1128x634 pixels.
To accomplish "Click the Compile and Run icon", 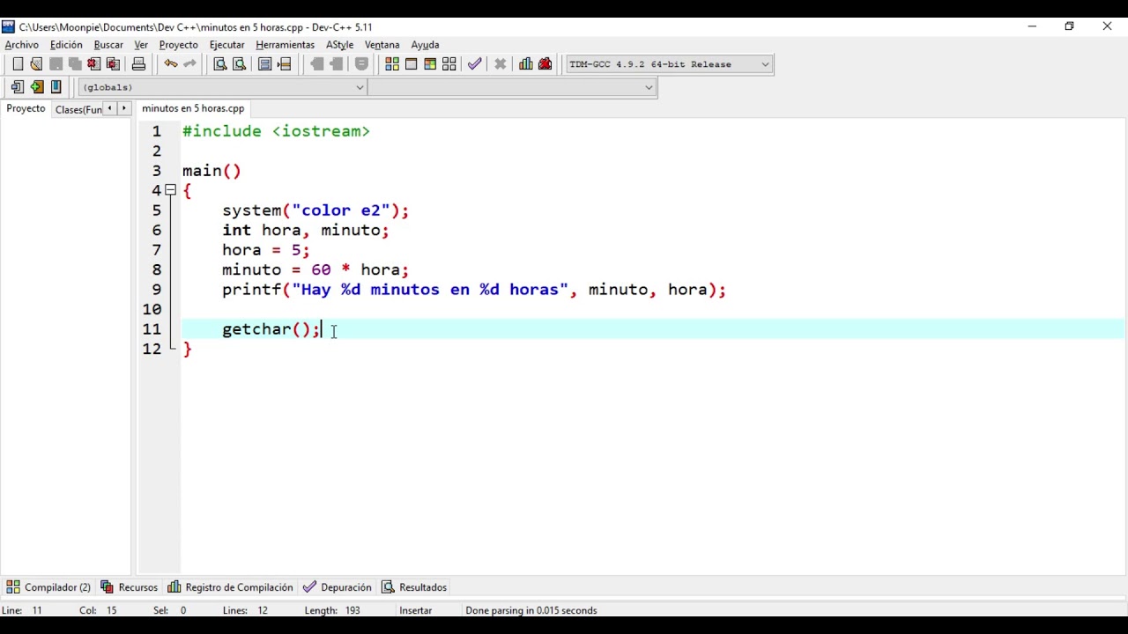I will (x=430, y=63).
